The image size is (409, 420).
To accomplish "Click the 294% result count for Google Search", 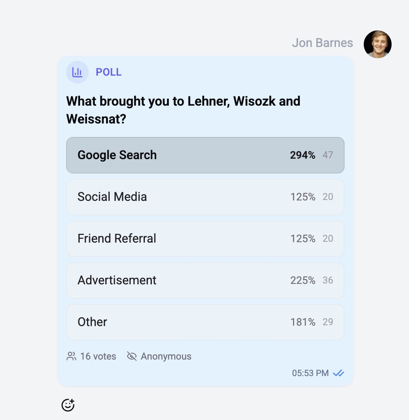I will pyautogui.click(x=302, y=155).
